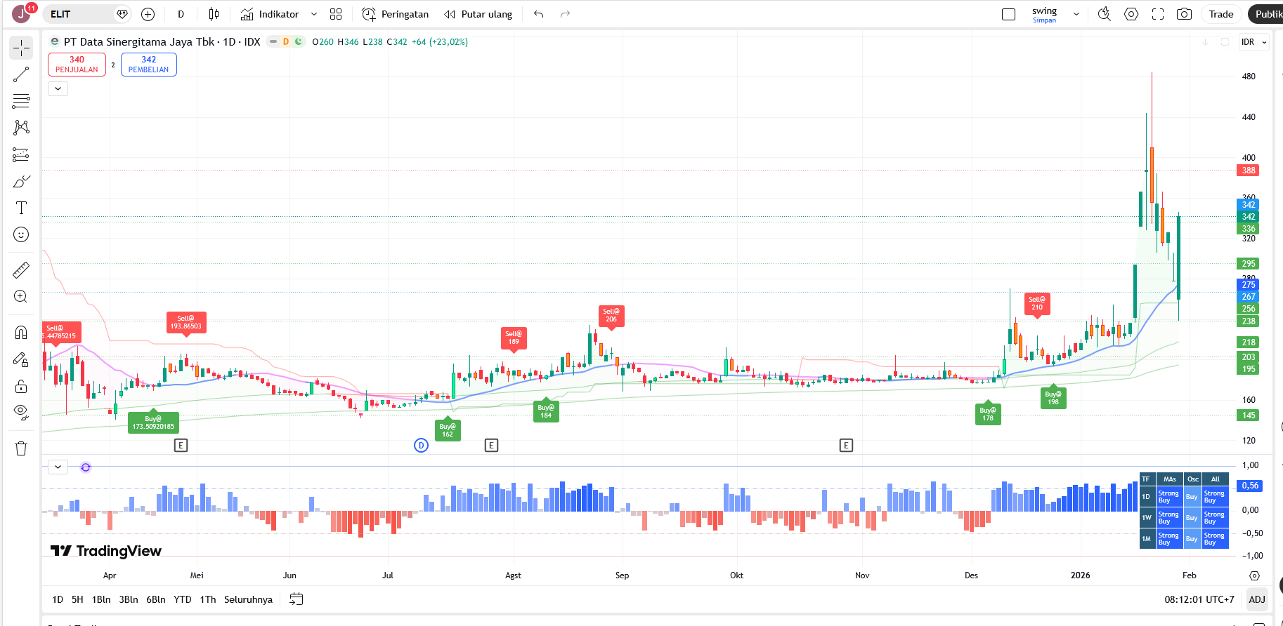This screenshot has width=1283, height=626.
Task: Click the 342 PEMBELIAN buy button
Action: click(x=149, y=65)
